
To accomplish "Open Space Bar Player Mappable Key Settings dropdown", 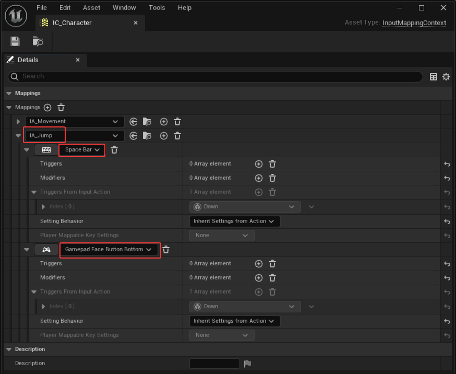I will tap(222, 235).
